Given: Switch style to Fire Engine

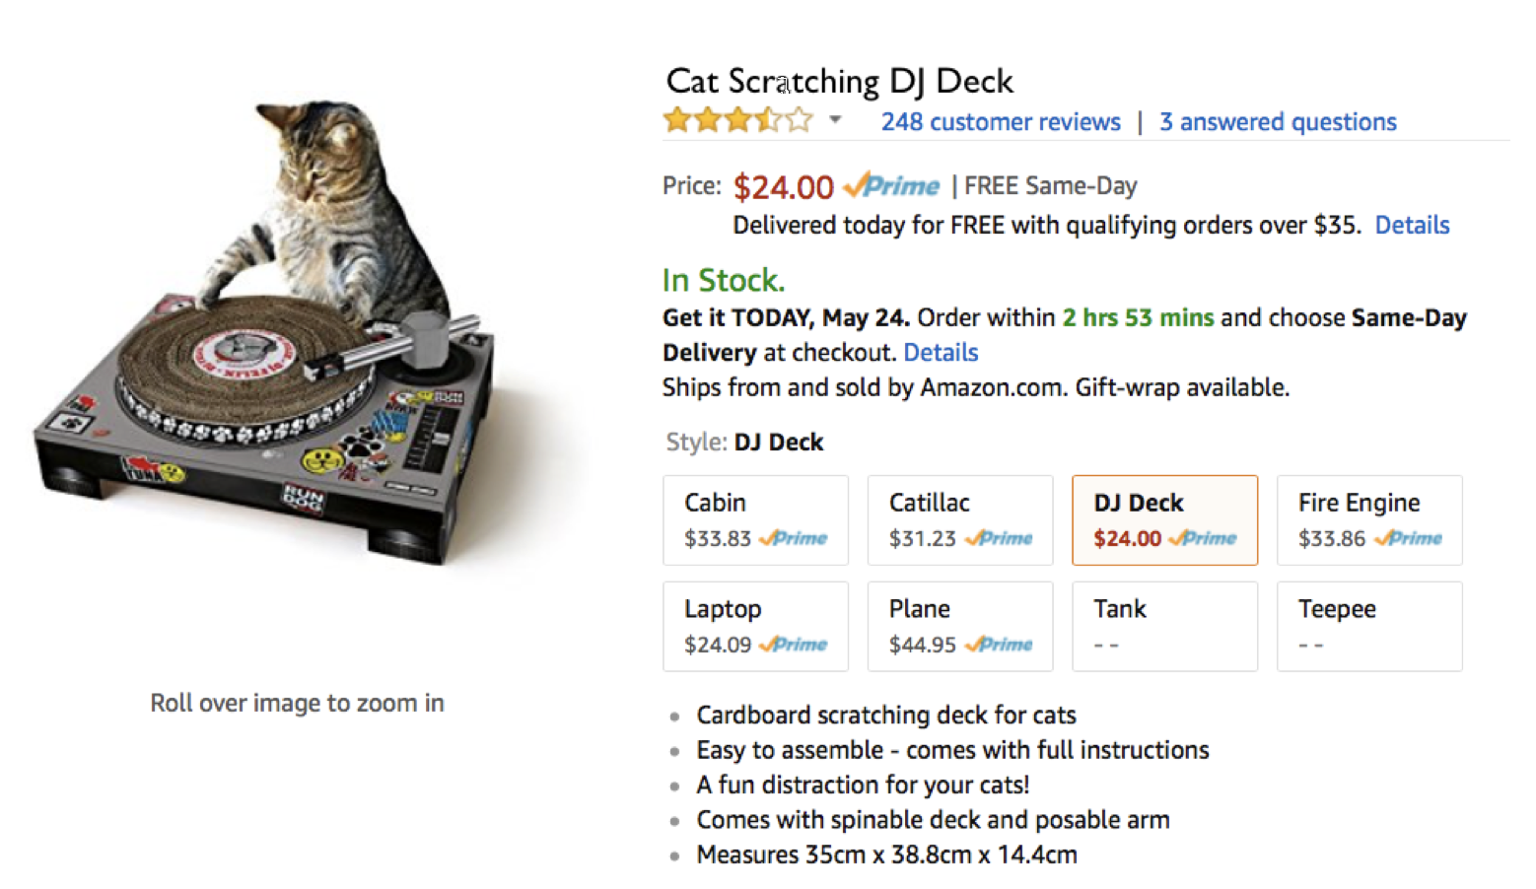Looking at the screenshot, I should pos(1368,519).
